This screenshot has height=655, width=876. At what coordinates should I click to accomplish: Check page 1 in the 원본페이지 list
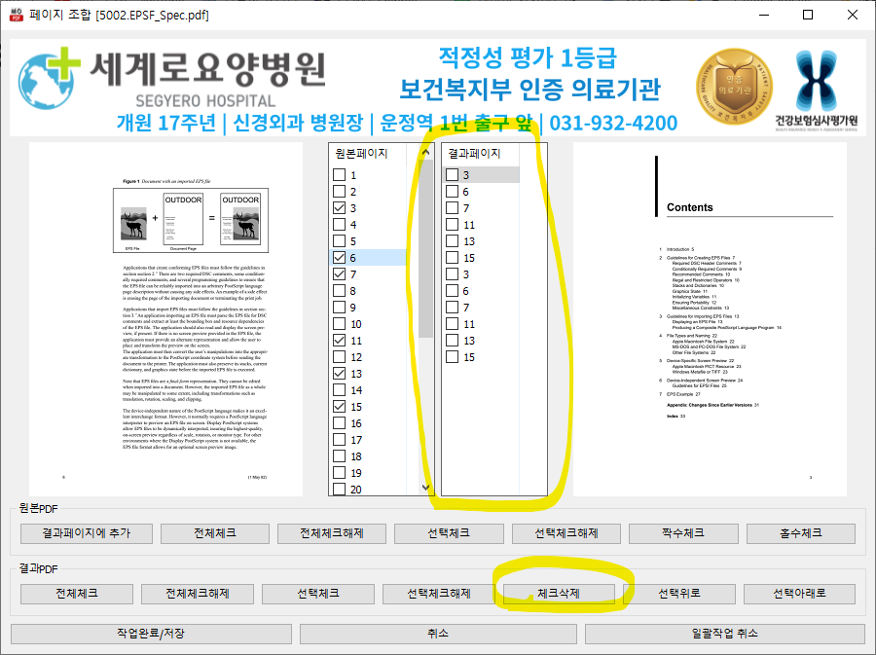(x=339, y=175)
